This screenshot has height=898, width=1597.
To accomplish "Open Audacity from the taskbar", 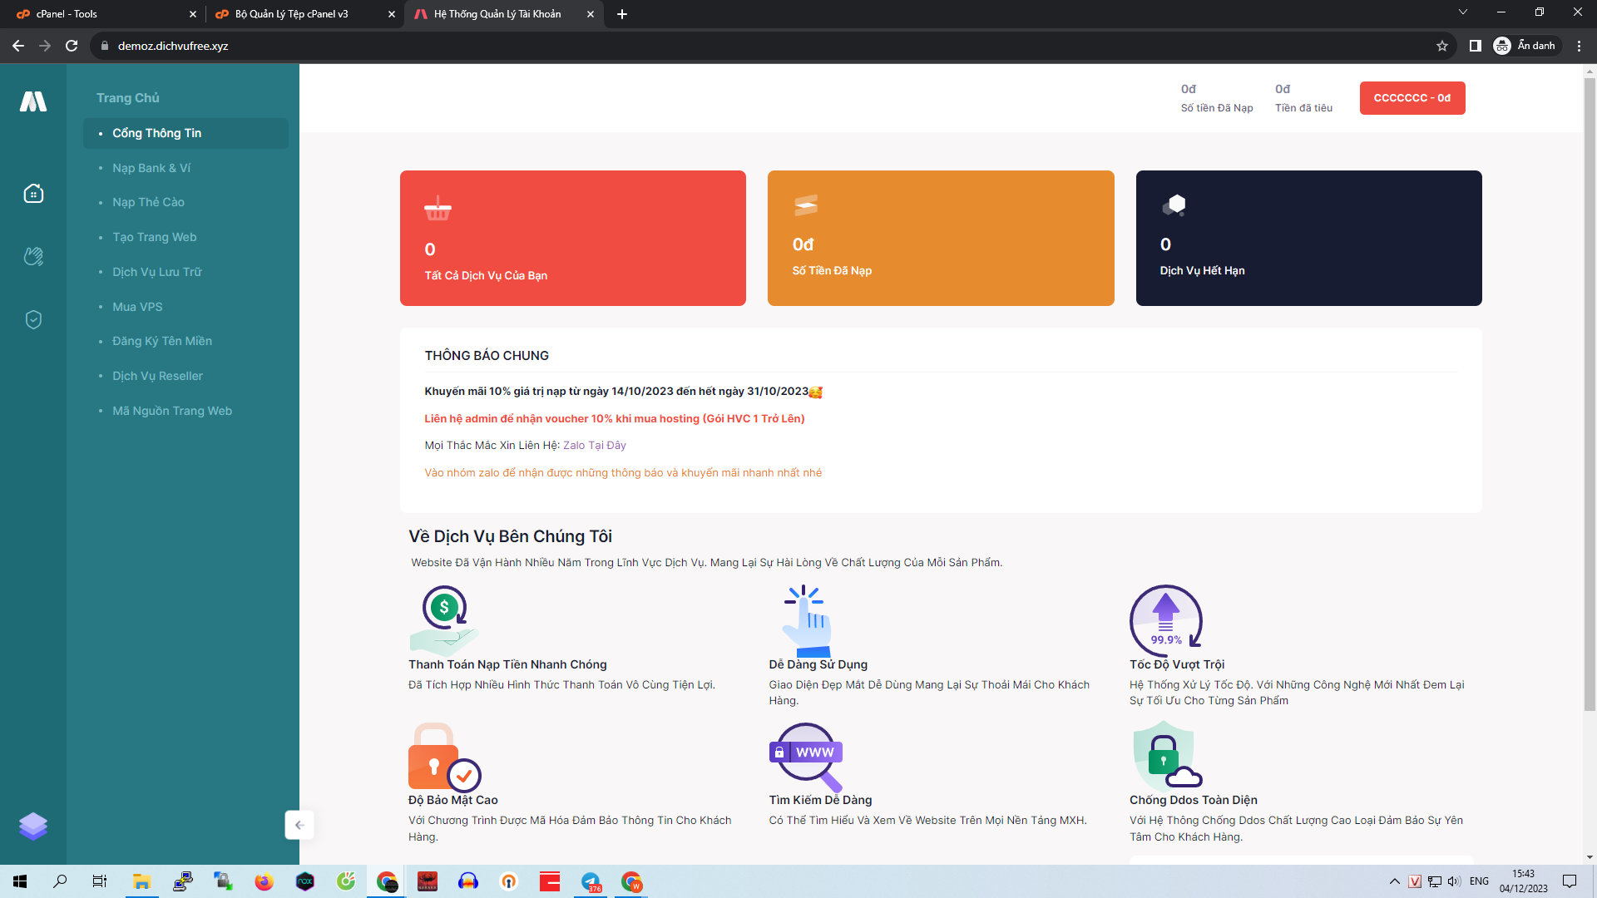I will coord(468,882).
